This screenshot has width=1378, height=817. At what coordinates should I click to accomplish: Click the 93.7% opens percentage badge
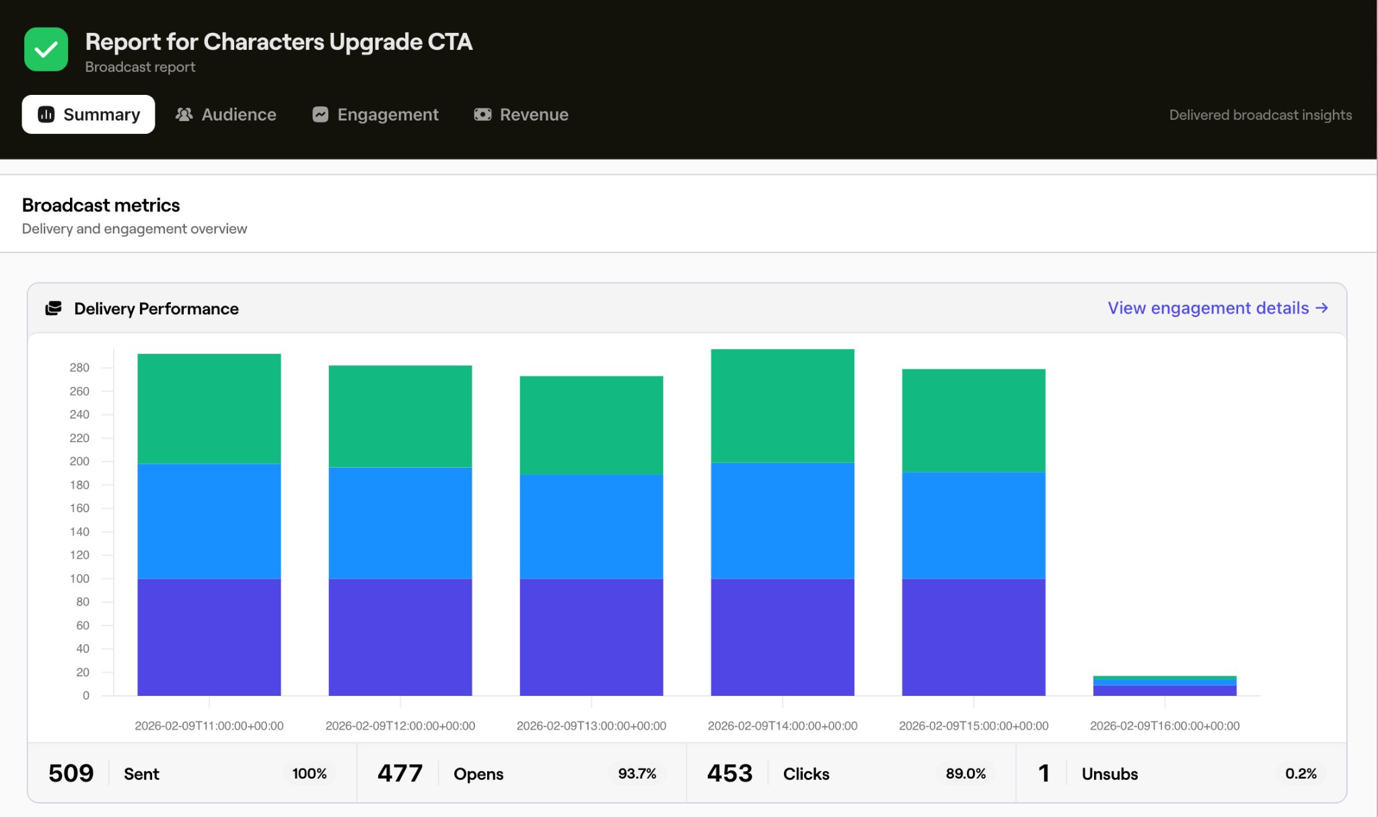(x=637, y=773)
